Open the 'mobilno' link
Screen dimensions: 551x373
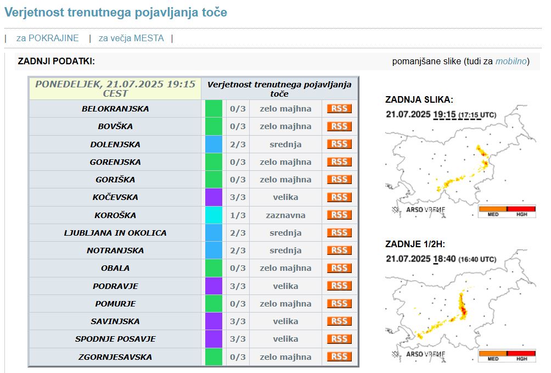(511, 61)
